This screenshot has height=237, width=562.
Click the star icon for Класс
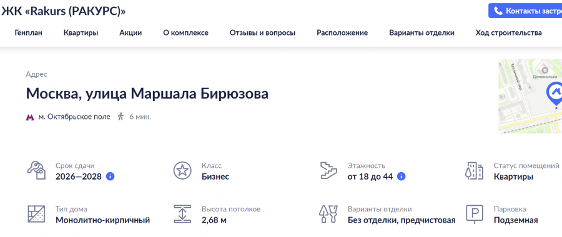pos(182,170)
